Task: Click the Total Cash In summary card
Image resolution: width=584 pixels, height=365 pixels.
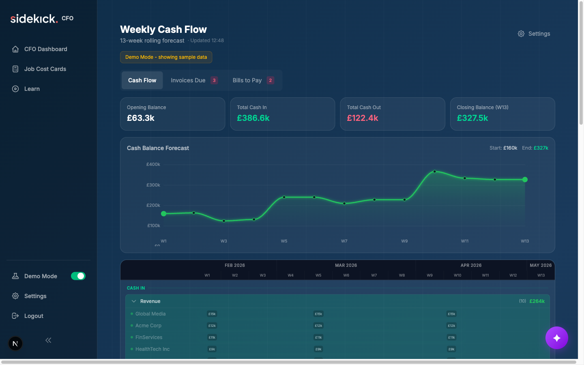Action: 282,114
